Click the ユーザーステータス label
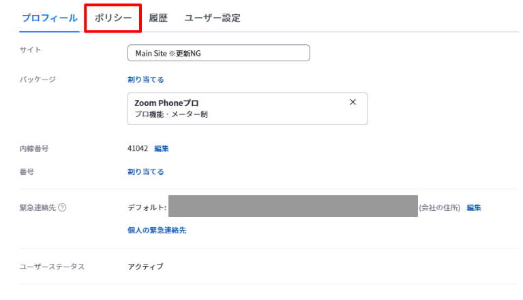 click(x=52, y=267)
